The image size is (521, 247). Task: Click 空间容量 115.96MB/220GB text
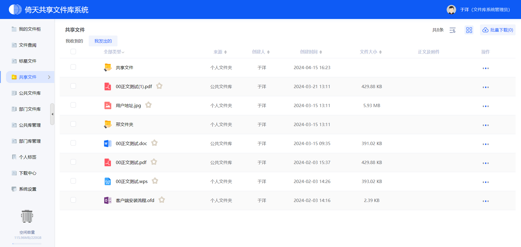coord(28,235)
